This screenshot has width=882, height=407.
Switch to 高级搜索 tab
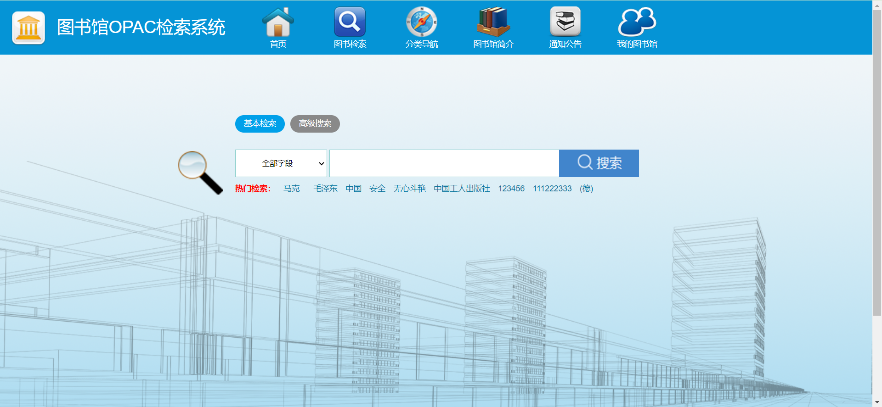coord(315,124)
